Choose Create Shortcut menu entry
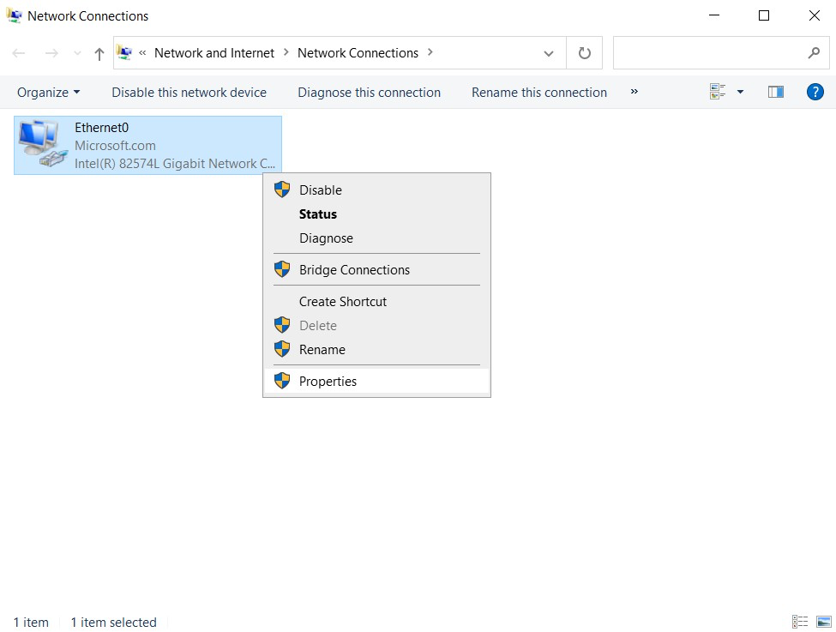836x632 pixels. 376,301
